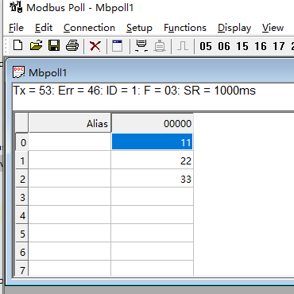This screenshot has height=294, width=294.
Task: Click the New document icon
Action: point(17,45)
